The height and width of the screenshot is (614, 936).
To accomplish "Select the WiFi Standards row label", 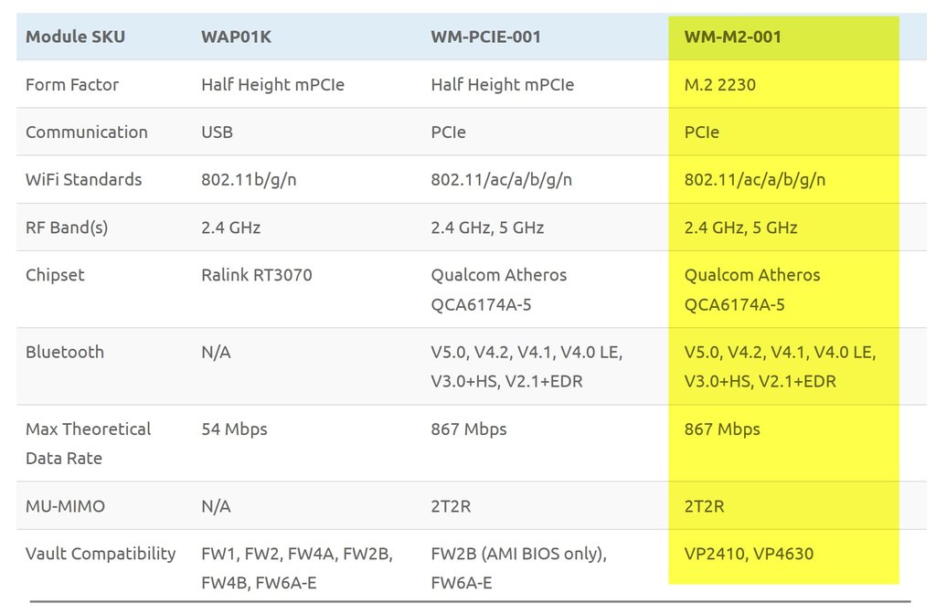I will 83,180.
